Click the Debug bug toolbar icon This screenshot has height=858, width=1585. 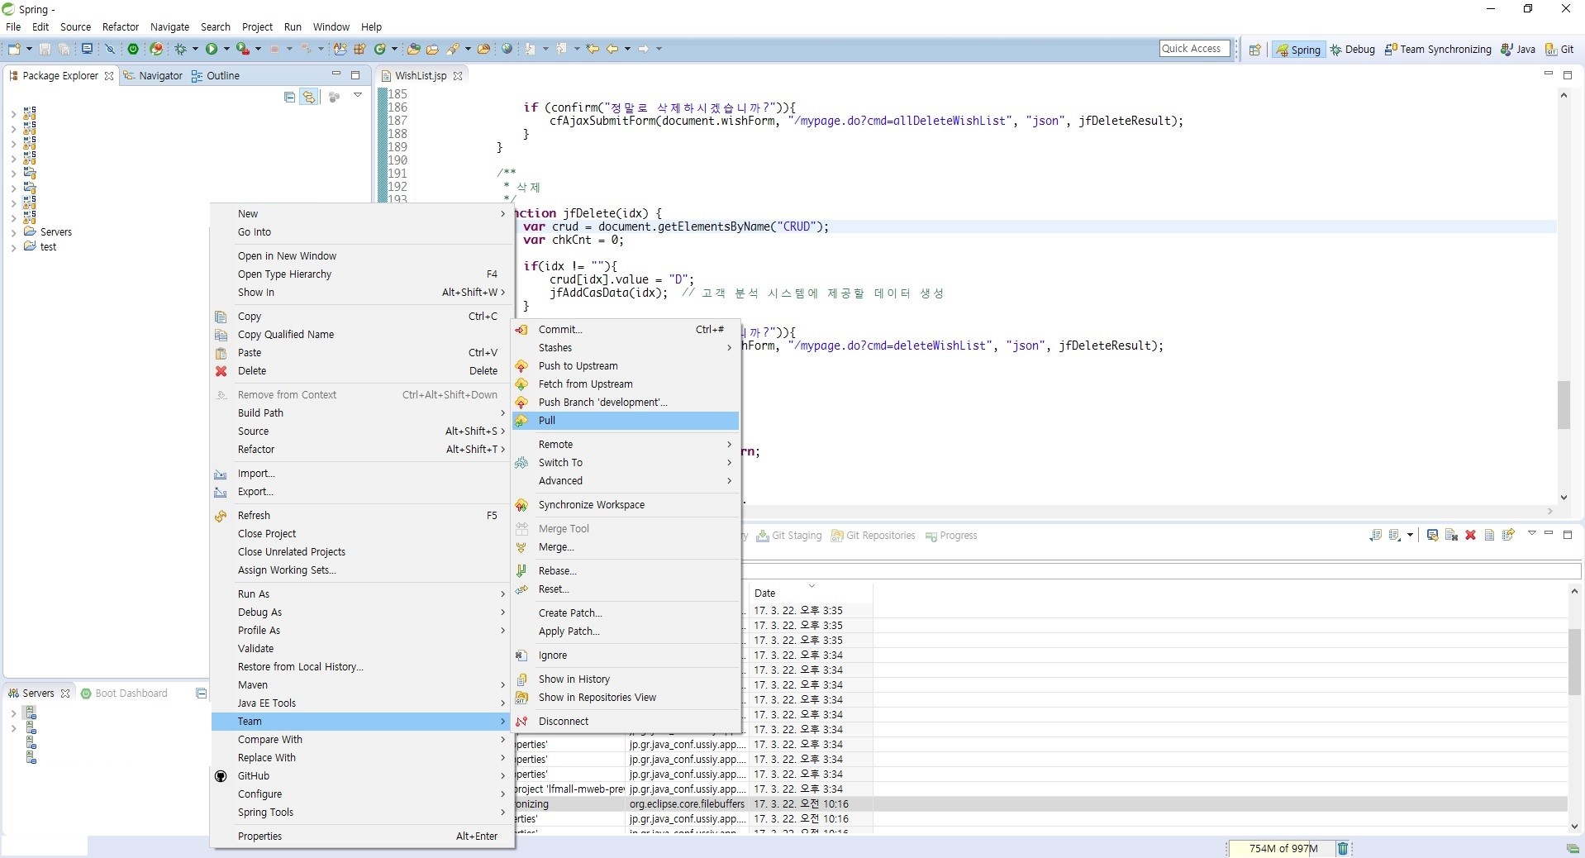point(180,49)
